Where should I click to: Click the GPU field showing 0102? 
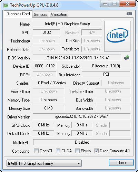[x=47, y=32]
